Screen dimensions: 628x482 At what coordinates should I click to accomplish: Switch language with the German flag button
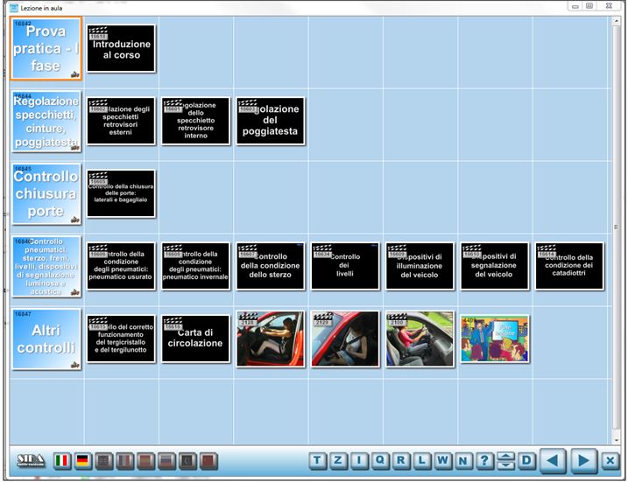pos(83,461)
